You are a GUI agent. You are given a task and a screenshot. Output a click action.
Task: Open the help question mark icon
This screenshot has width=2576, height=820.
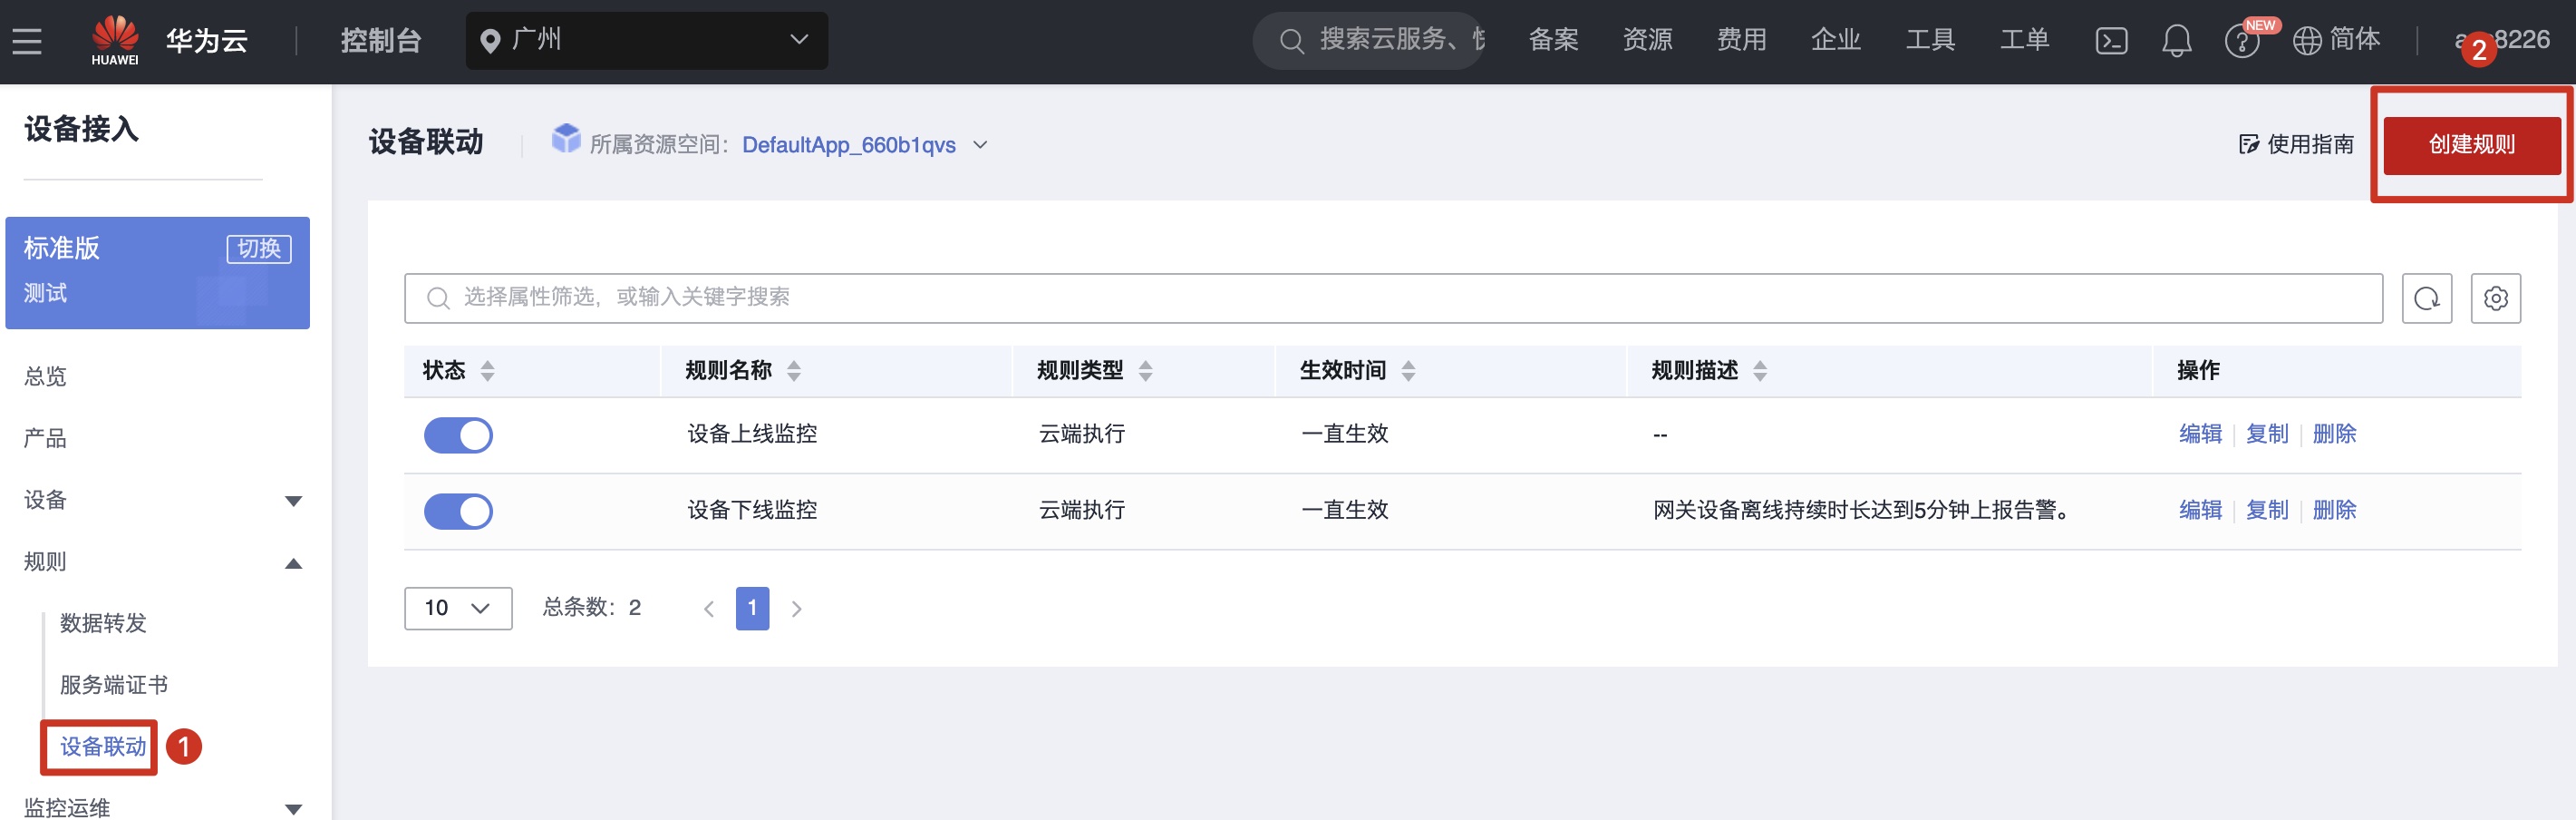coord(2241,42)
